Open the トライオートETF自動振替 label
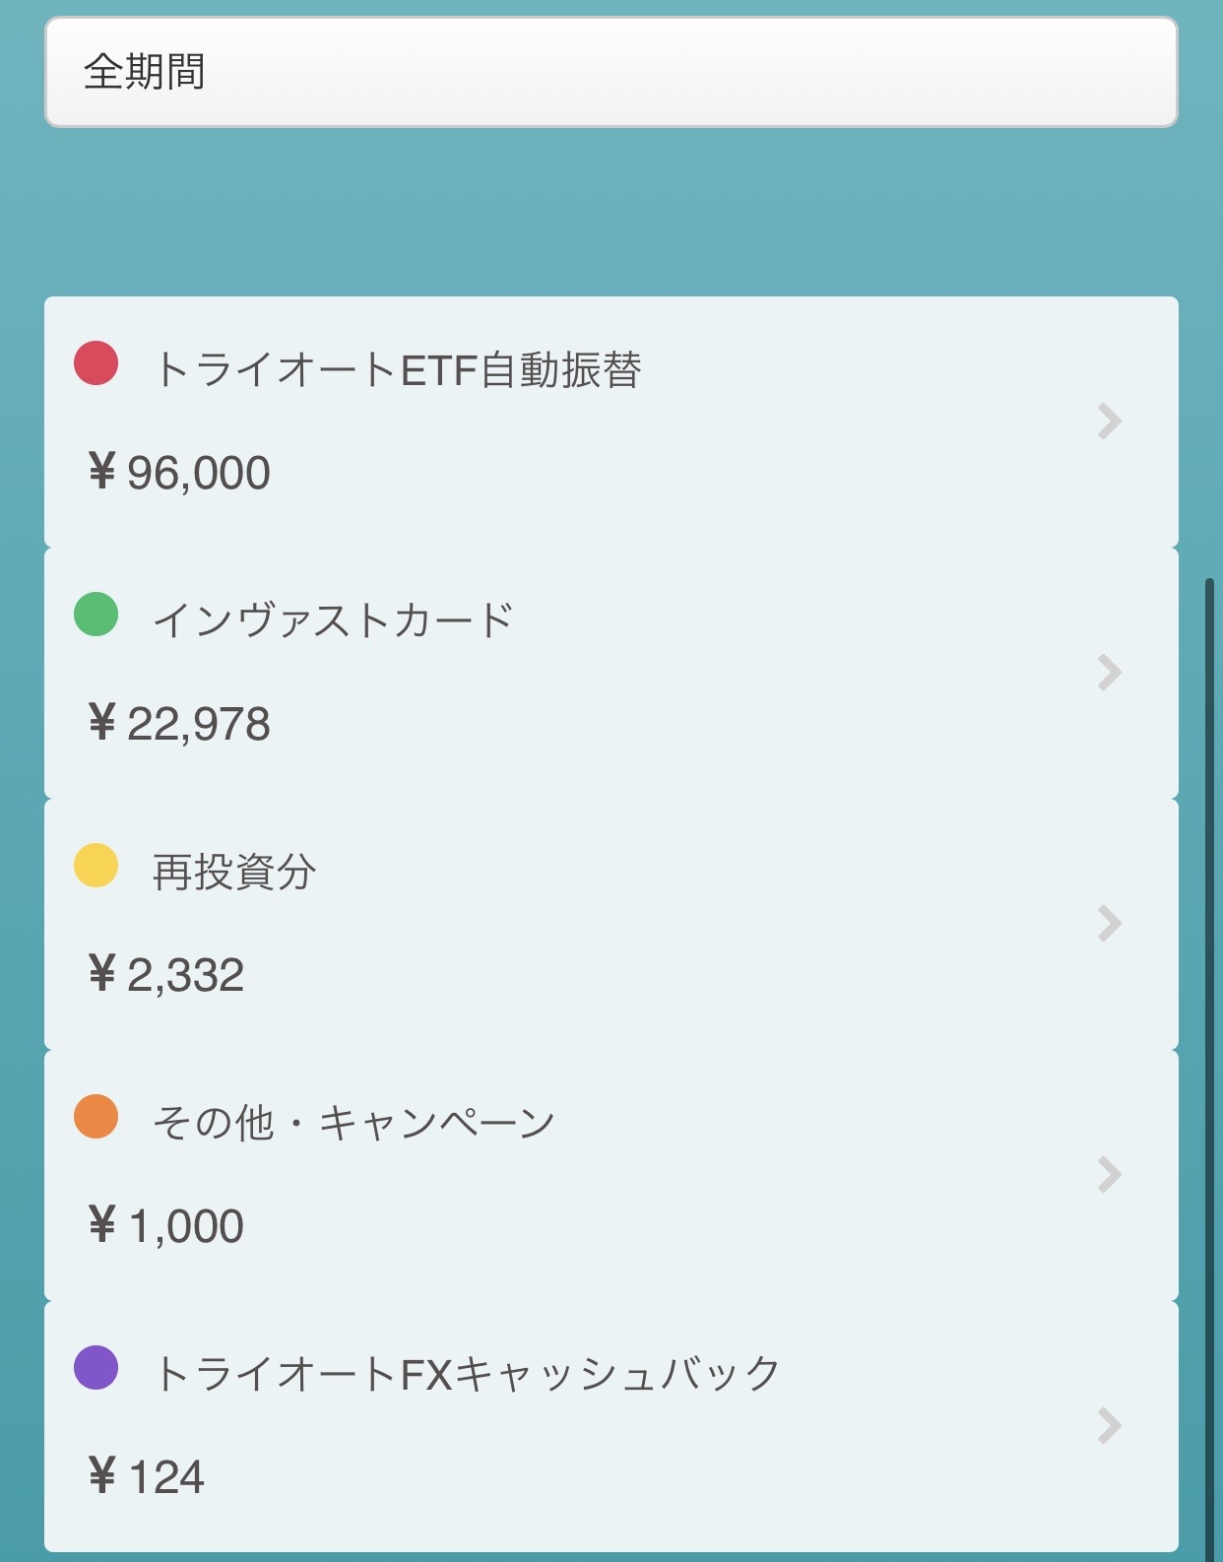The height and width of the screenshot is (1562, 1223). tap(398, 370)
